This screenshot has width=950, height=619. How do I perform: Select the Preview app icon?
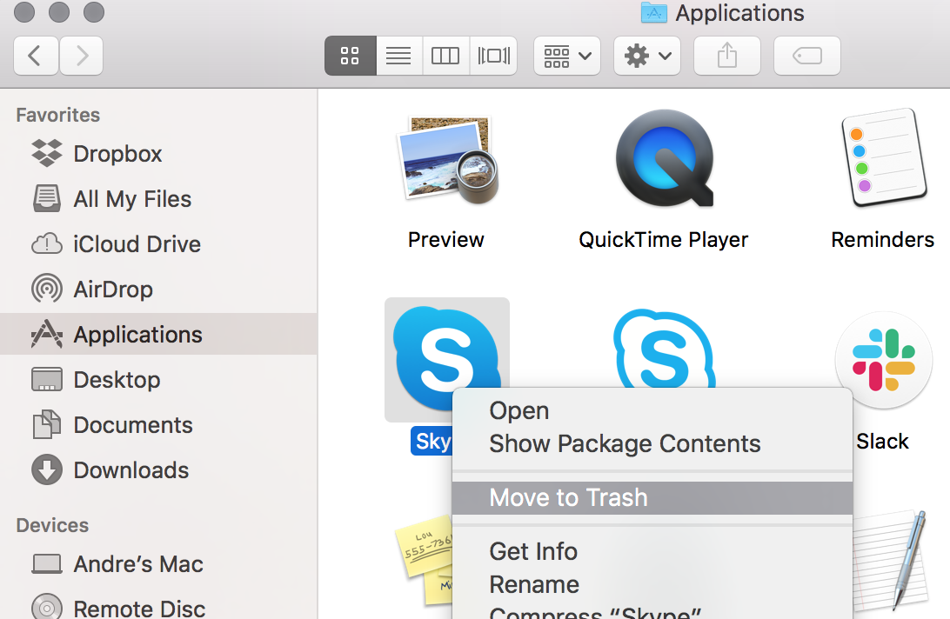coord(447,160)
